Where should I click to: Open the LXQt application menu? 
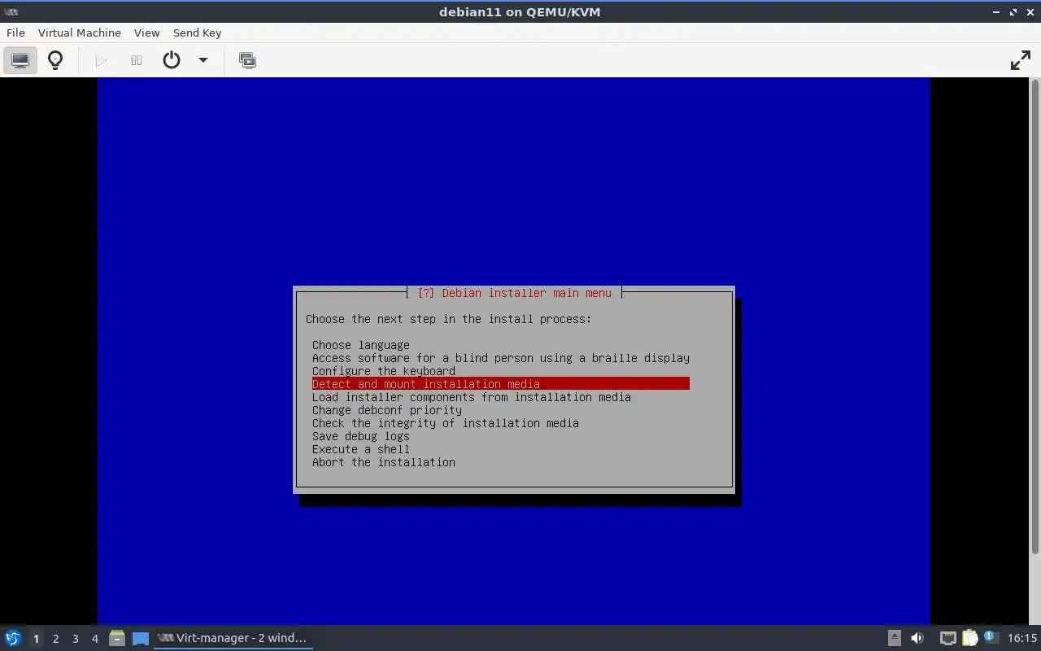coord(12,638)
